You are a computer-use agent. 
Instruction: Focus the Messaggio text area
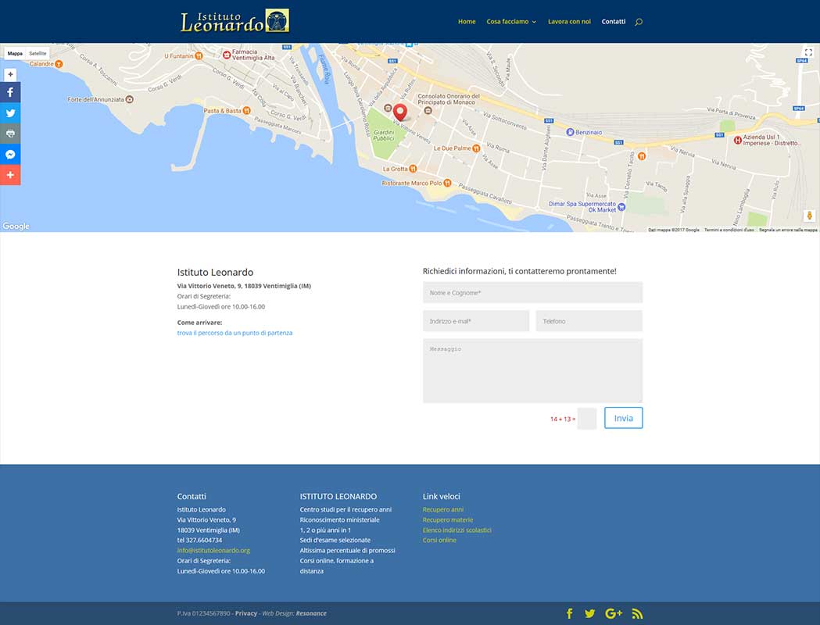pyautogui.click(x=532, y=370)
